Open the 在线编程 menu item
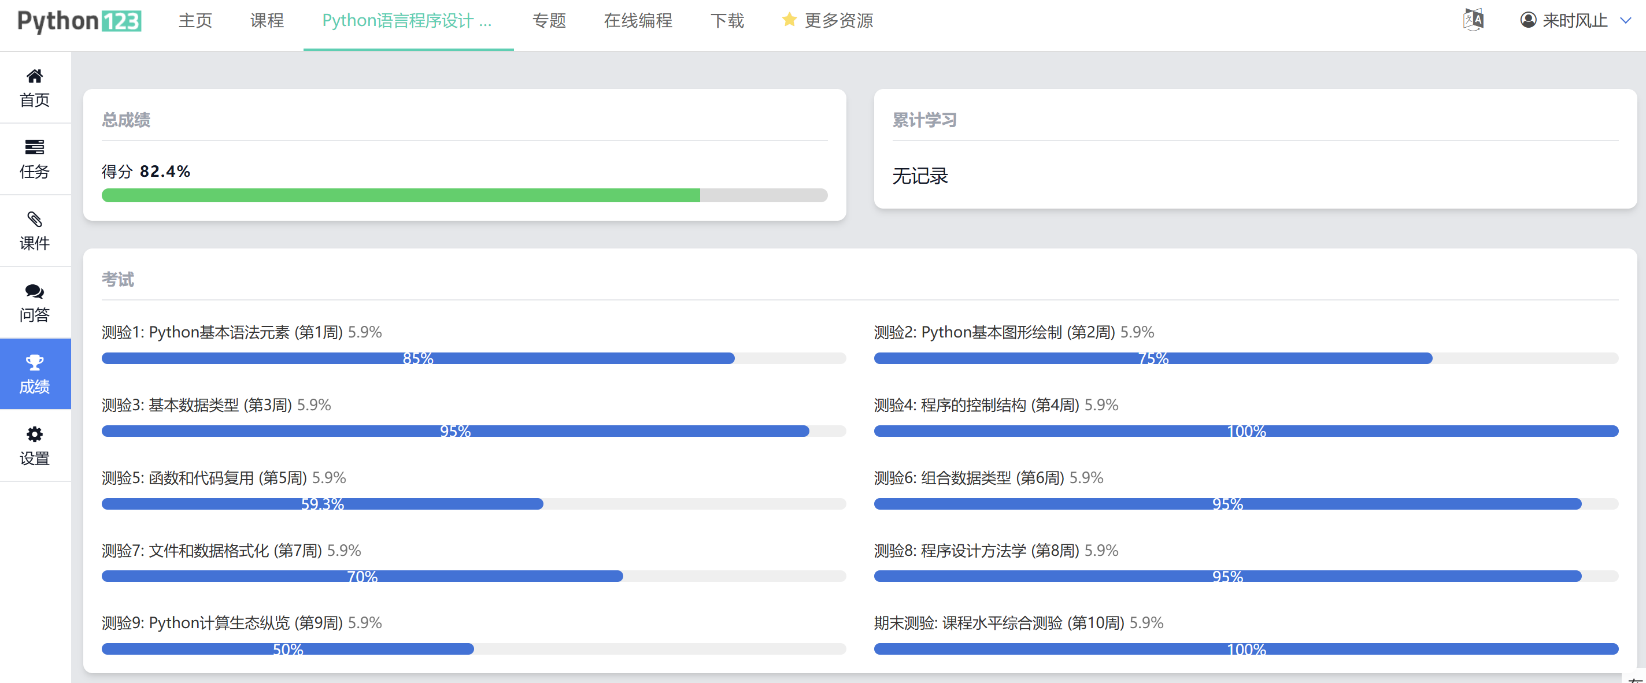Viewport: 1646px width, 683px height. 638,20
